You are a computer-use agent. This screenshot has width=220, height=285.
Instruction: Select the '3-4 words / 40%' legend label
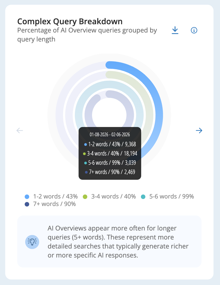113,196
